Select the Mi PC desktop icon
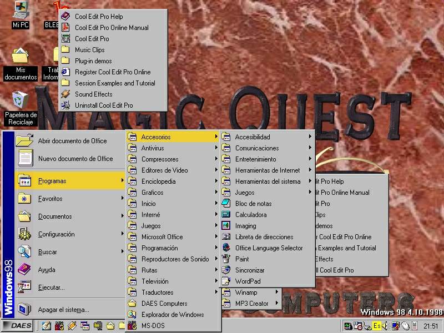444x333 pixels. (21, 15)
